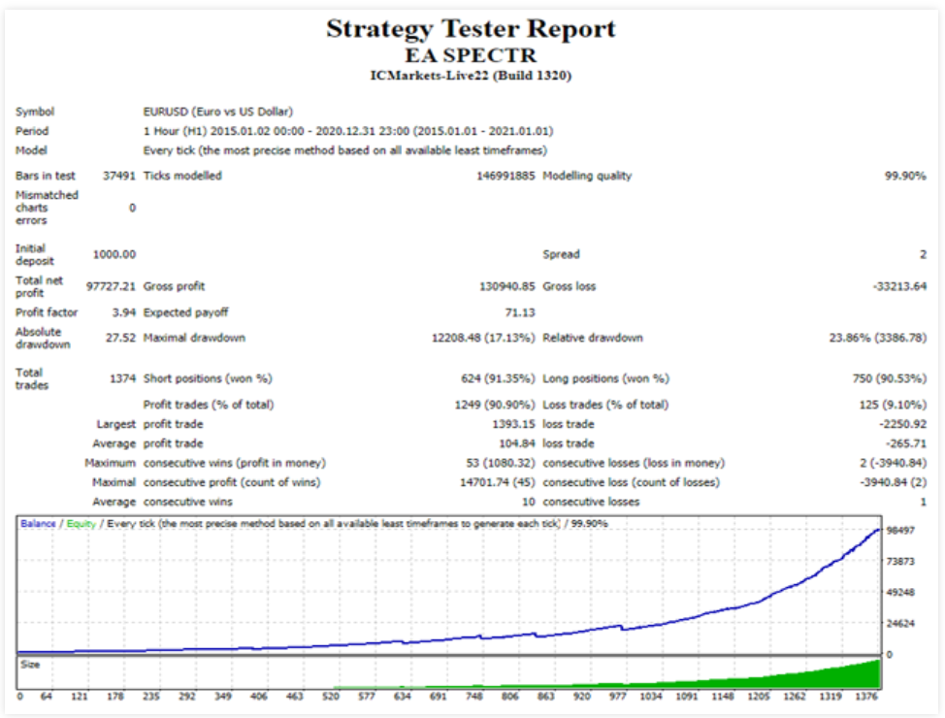The height and width of the screenshot is (718, 945).
Task: Select consecutive wins value 53 (1080.32)
Action: [x=501, y=463]
